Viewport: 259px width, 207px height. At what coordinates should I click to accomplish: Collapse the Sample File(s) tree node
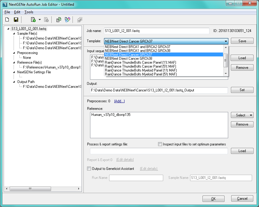(14, 33)
